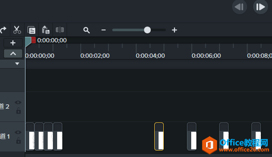
Task: Open the downward triangle dropdown below chevron
Action: click(x=17, y=64)
